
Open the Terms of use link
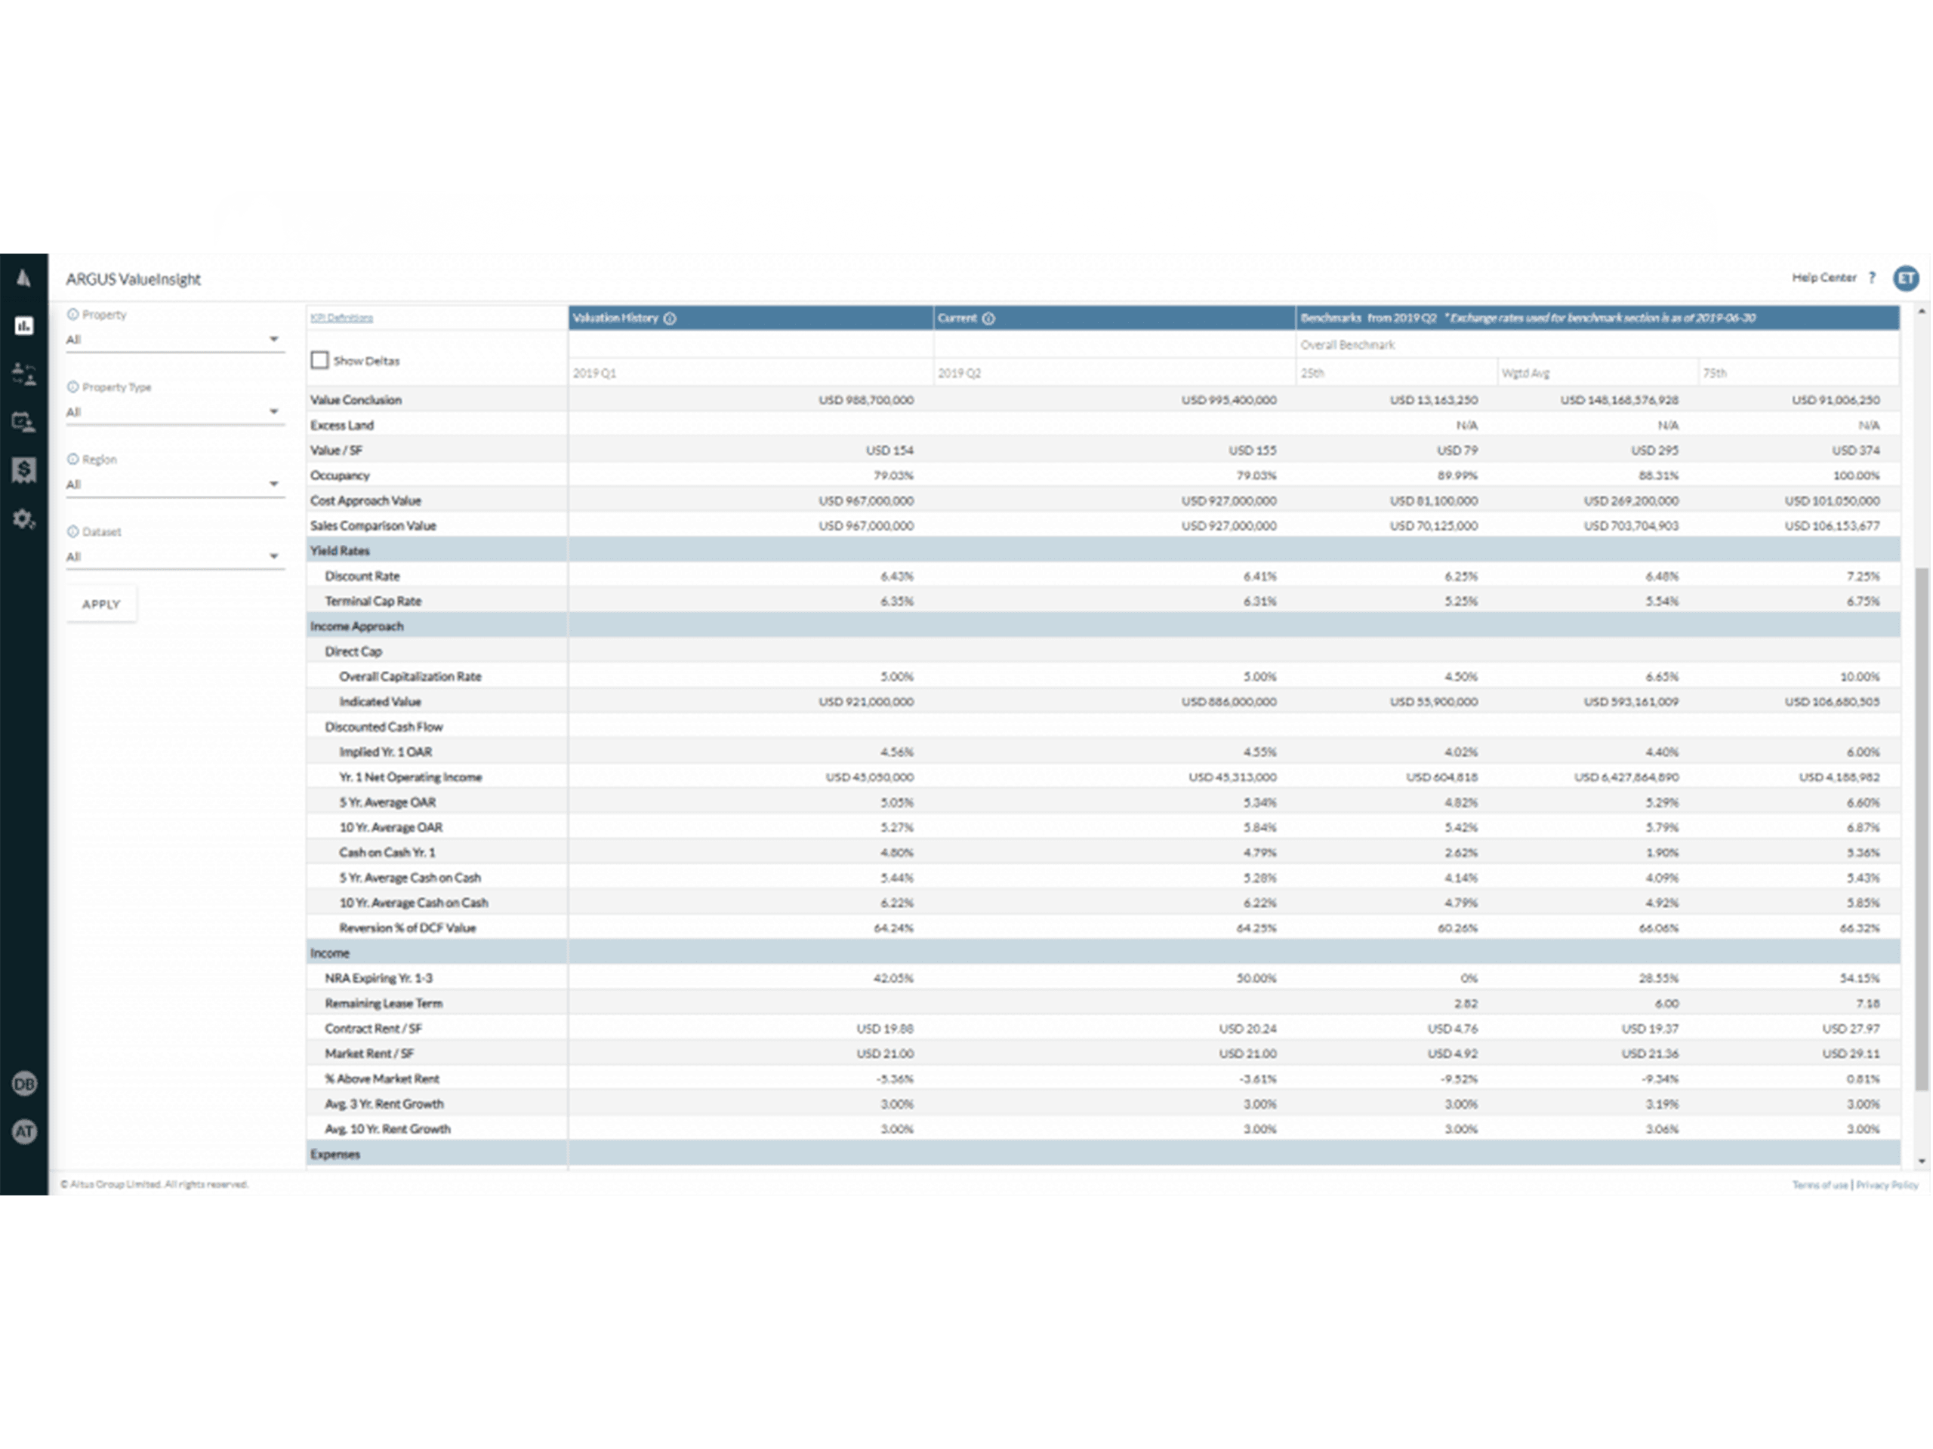pyautogui.click(x=1820, y=1185)
